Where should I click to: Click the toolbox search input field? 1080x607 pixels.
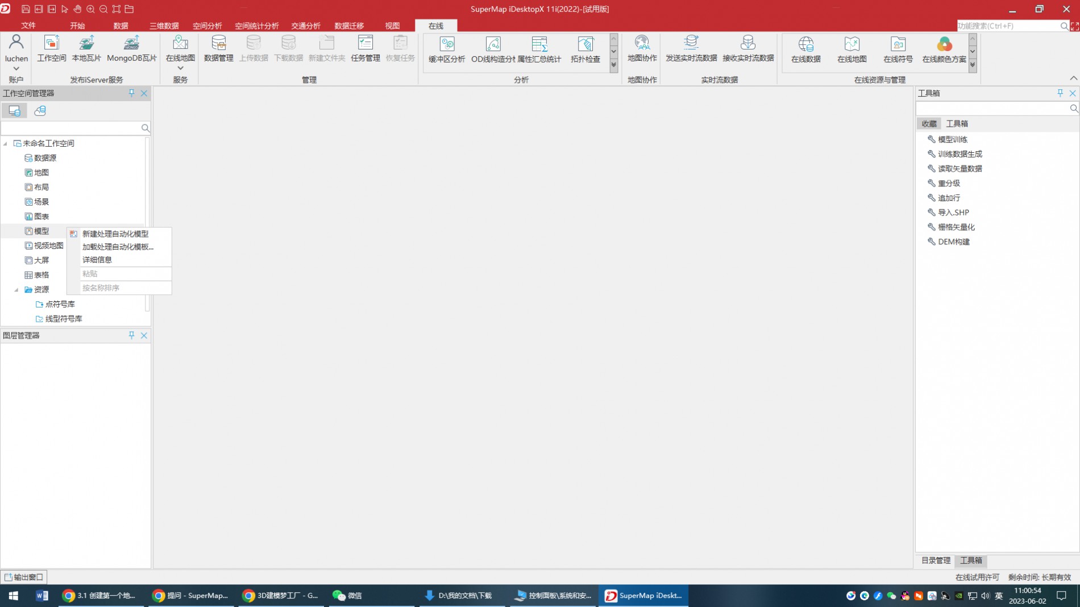[993, 108]
